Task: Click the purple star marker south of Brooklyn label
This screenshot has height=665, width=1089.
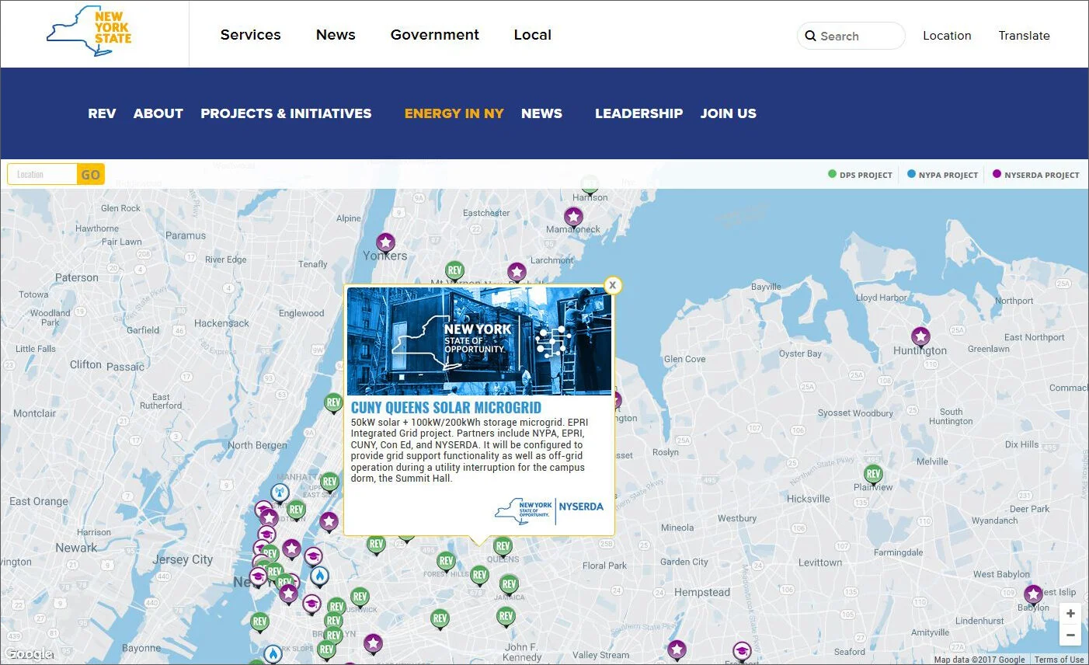Action: (x=373, y=643)
